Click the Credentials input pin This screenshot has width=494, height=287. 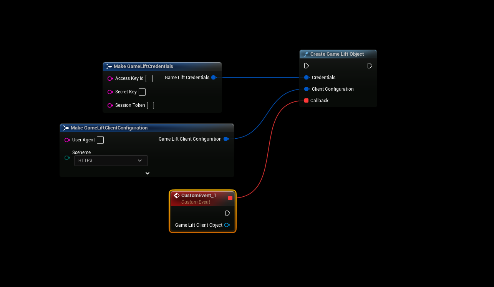pyautogui.click(x=307, y=78)
